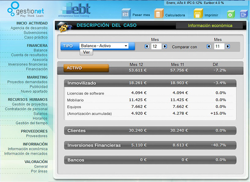Image resolution: width=250 pixels, height=182 pixels.
Task: Open the Inversiones financieras sidebar link
Action: click(x=28, y=64)
